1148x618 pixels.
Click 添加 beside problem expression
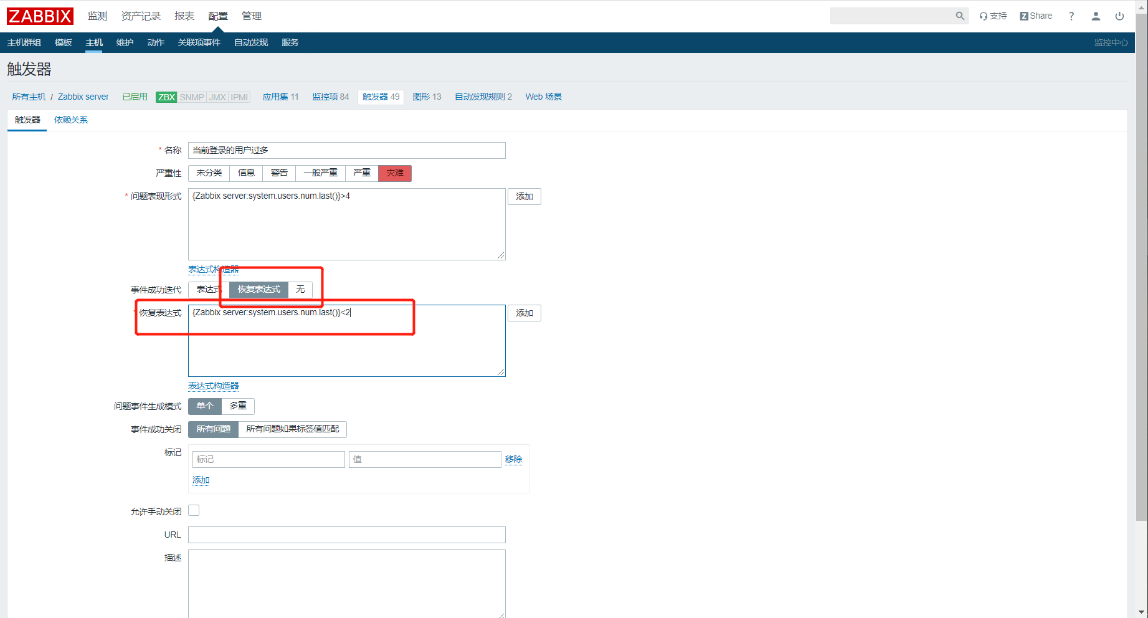[x=524, y=196]
